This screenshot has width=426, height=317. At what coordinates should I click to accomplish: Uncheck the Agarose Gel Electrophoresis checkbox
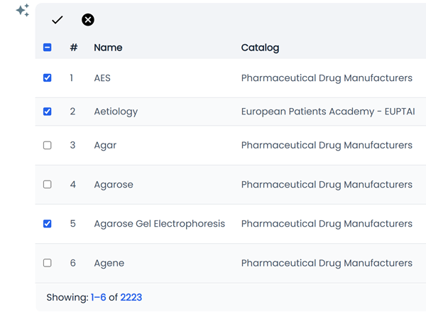(x=48, y=224)
